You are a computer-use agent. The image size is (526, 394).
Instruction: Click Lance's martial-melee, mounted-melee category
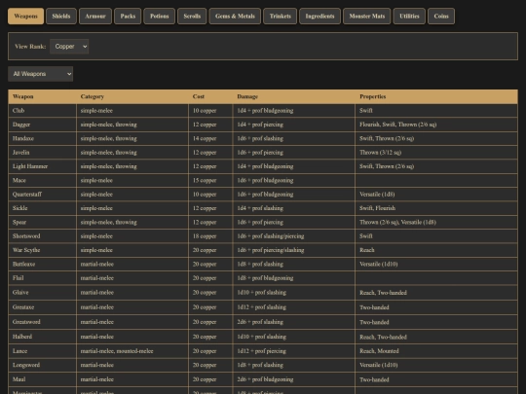(x=117, y=351)
